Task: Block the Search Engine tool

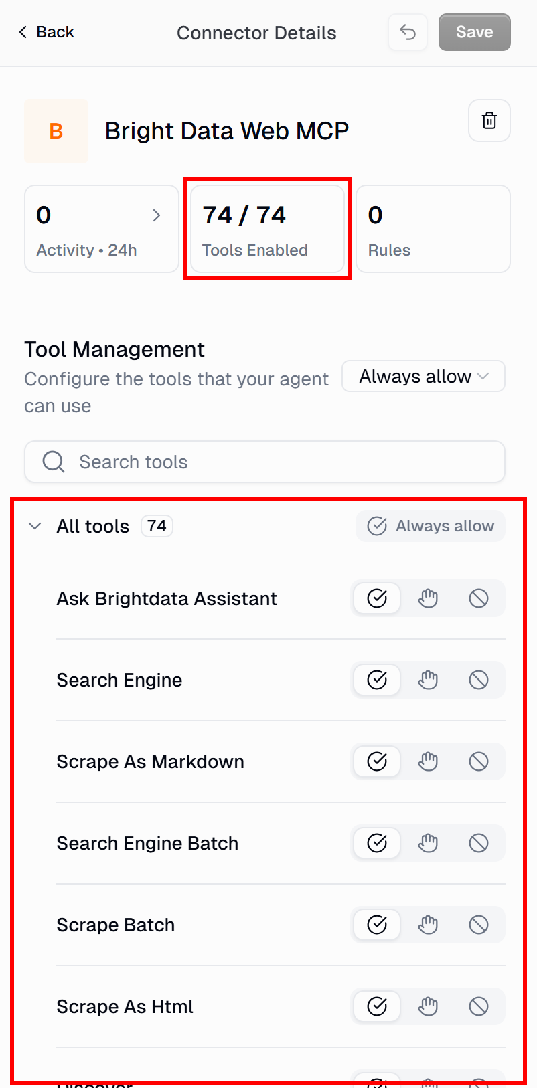Action: (479, 680)
